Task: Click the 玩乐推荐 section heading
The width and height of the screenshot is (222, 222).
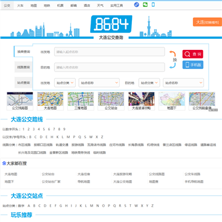Action: tap(22, 215)
